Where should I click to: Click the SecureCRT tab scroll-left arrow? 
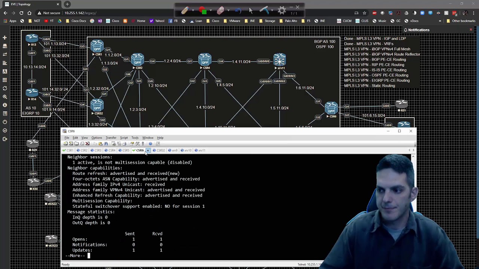pyautogui.click(x=409, y=150)
